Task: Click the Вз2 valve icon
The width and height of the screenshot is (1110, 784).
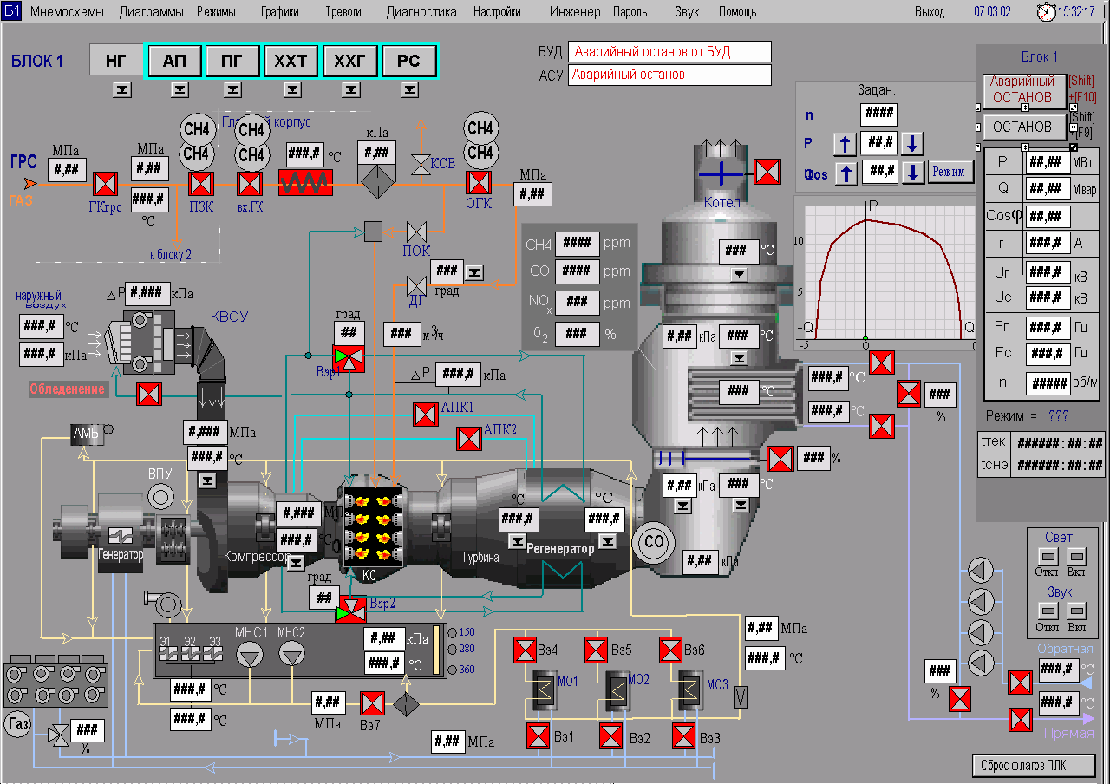Action: (x=611, y=736)
